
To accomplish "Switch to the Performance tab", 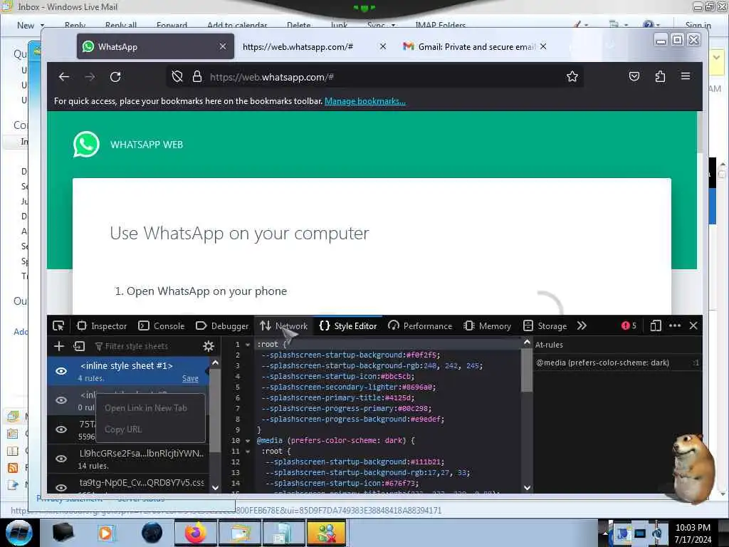I will [420, 325].
